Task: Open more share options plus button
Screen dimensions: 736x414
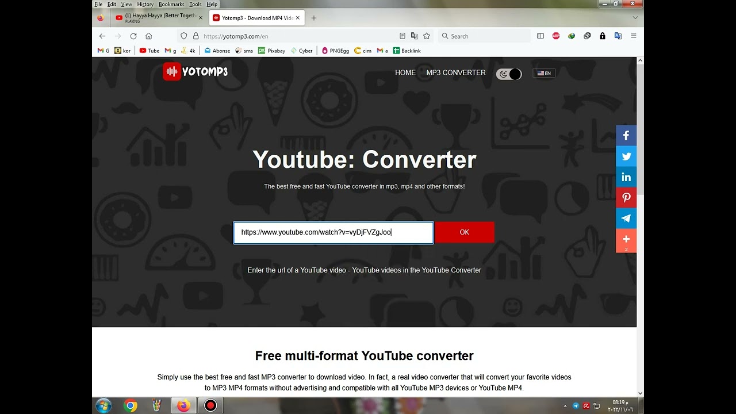Action: click(x=626, y=240)
